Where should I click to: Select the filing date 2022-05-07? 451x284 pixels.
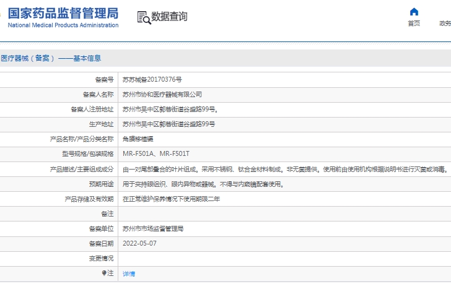pos(139,244)
